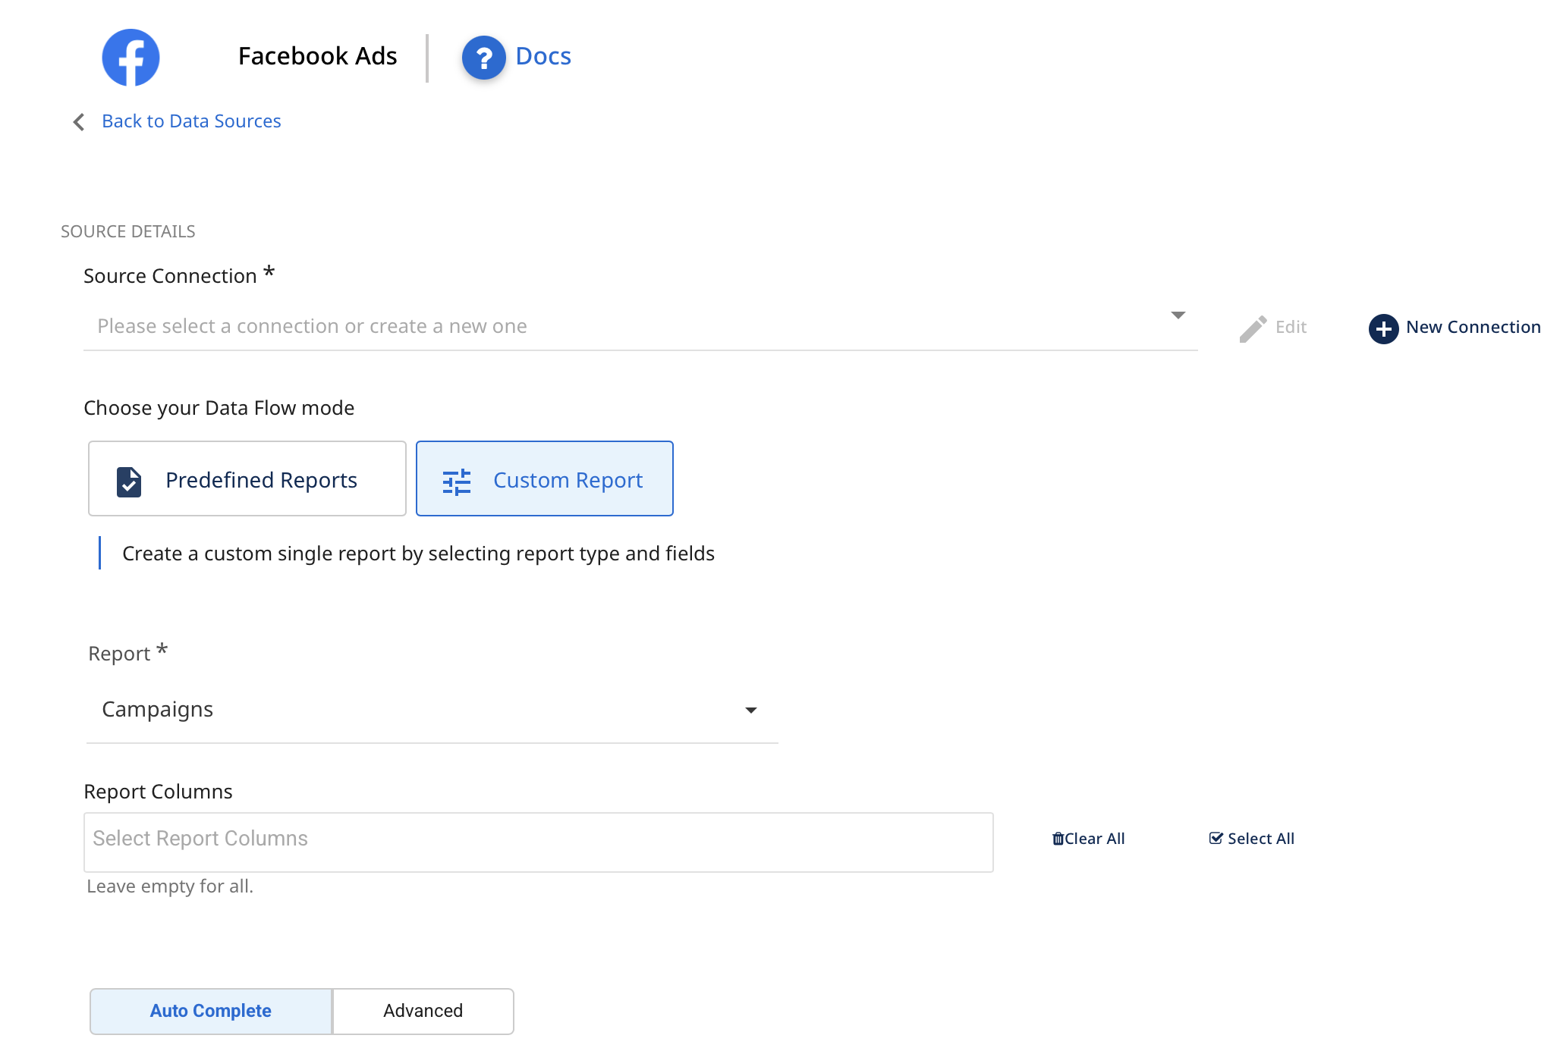Click the Facebook Ads title text
Viewport: 1560px width, 1051px height.
(x=317, y=56)
